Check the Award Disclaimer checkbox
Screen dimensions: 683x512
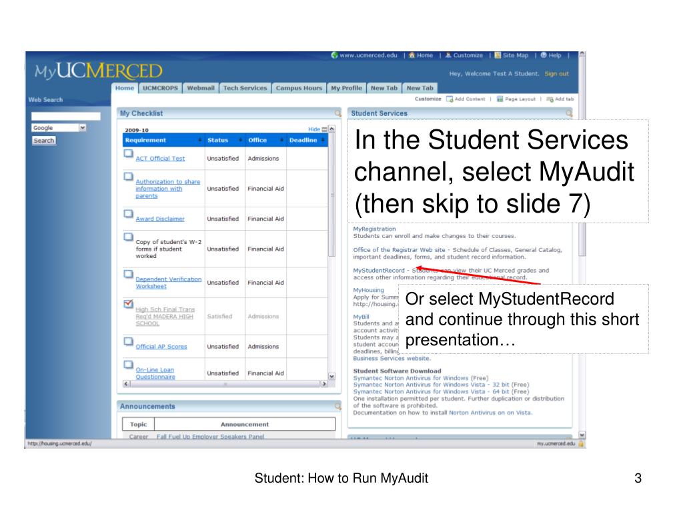point(128,213)
